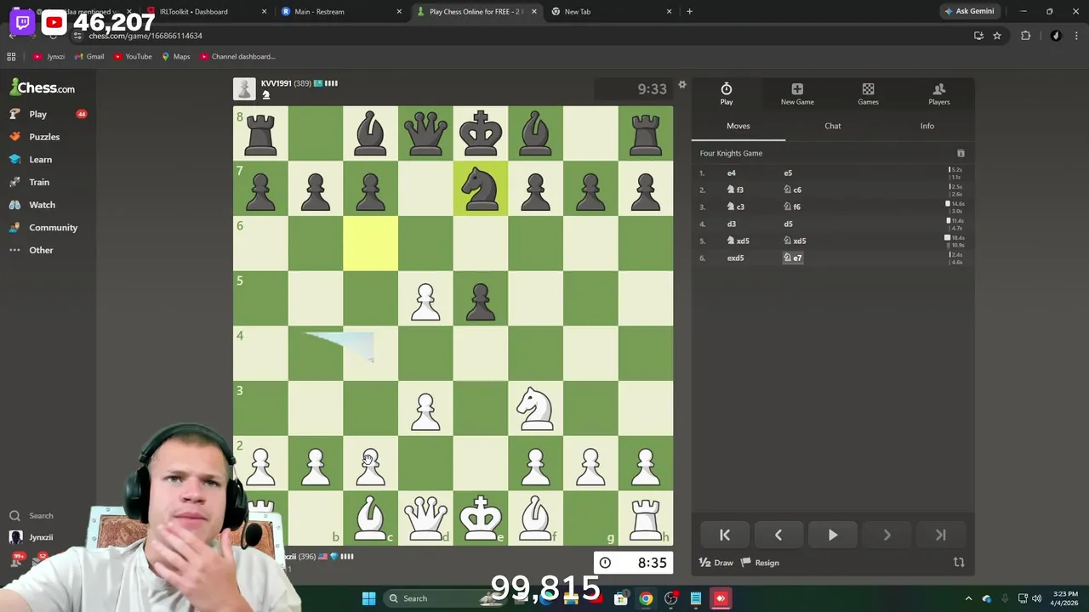This screenshot has width=1089, height=612.
Task: Jump to first move in move list
Action: pyautogui.click(x=725, y=535)
